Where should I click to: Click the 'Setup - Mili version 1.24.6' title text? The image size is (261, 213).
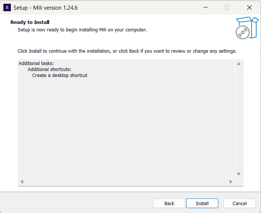(46, 7)
